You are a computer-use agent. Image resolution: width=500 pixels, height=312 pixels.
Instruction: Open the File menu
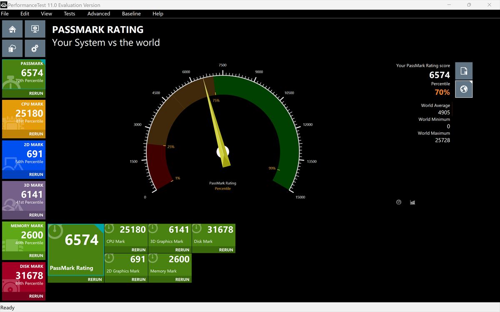click(x=5, y=14)
